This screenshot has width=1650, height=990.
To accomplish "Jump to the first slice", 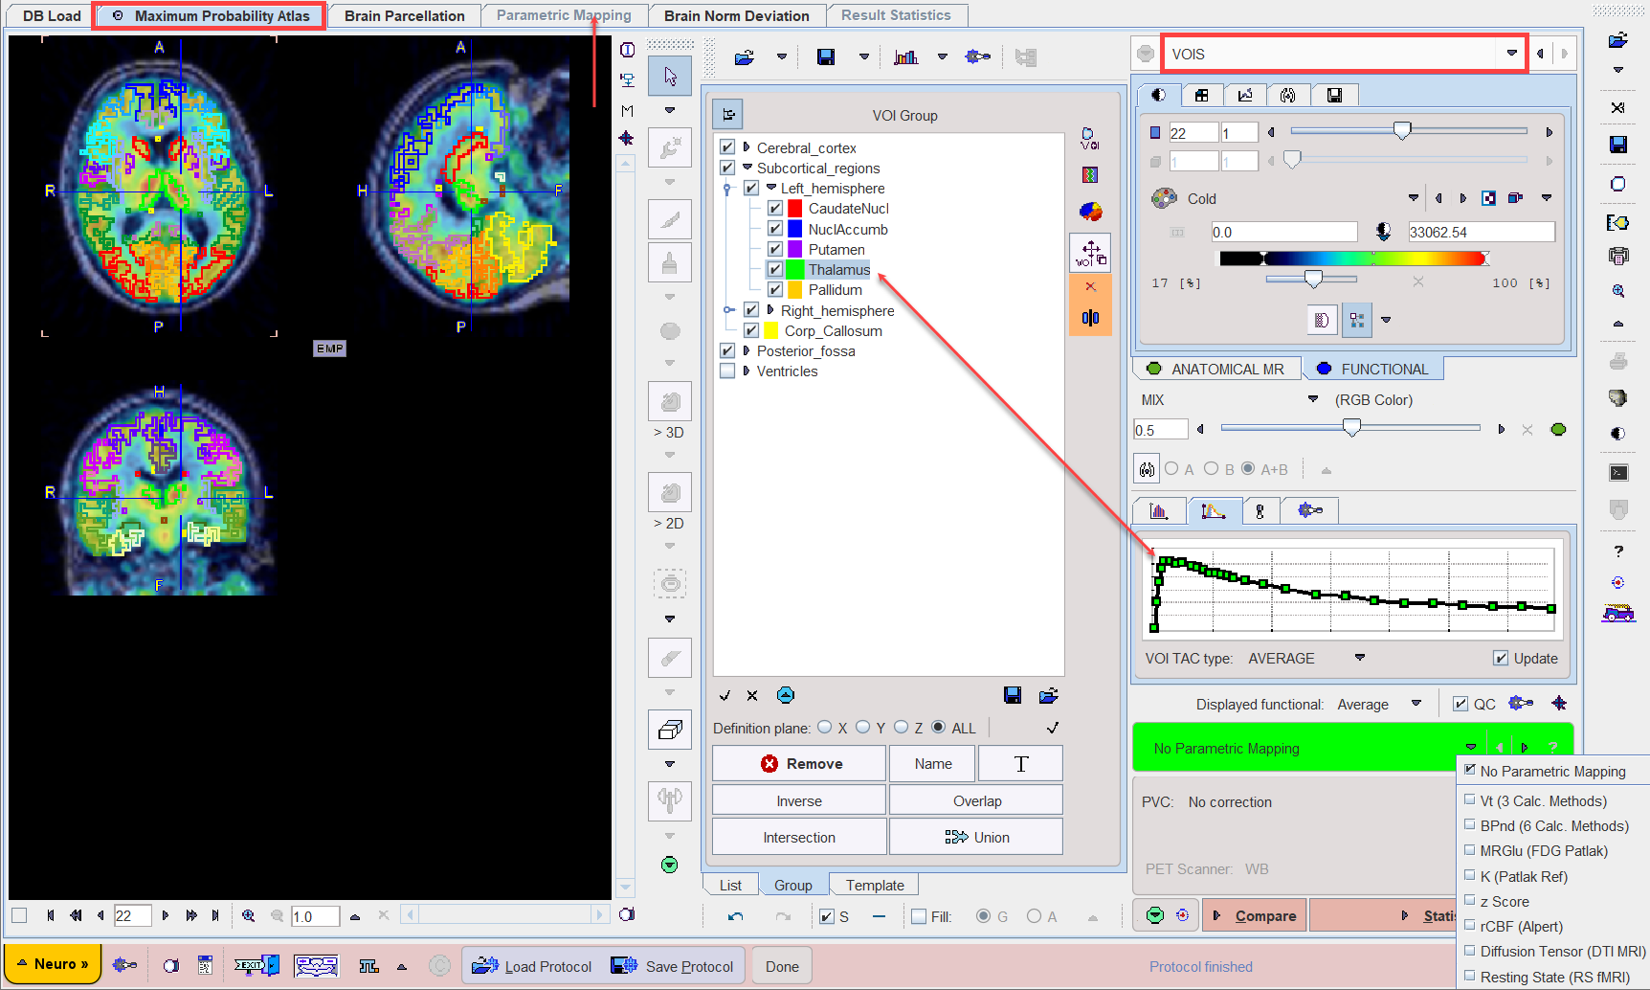I will coord(51,915).
